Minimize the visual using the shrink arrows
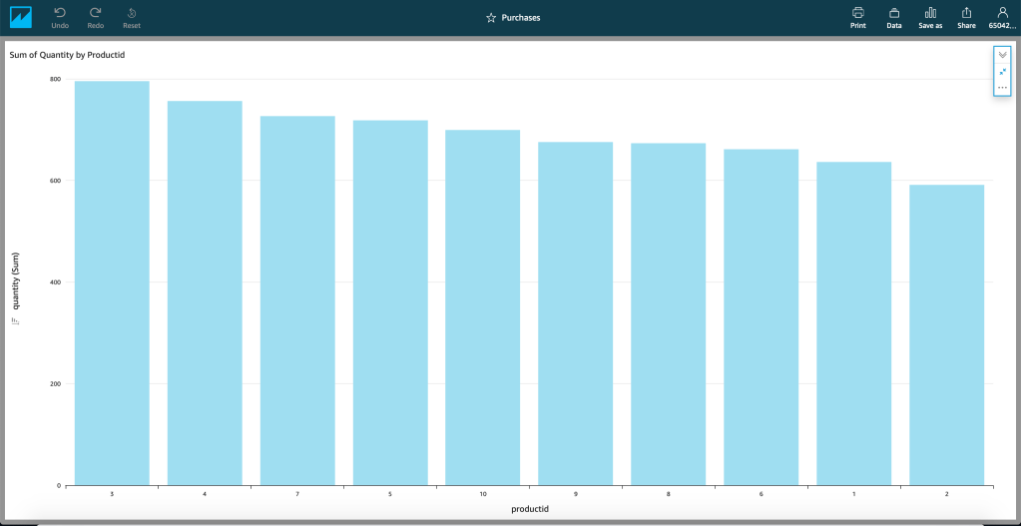Screen dimensions: 1021x526 1002,71
